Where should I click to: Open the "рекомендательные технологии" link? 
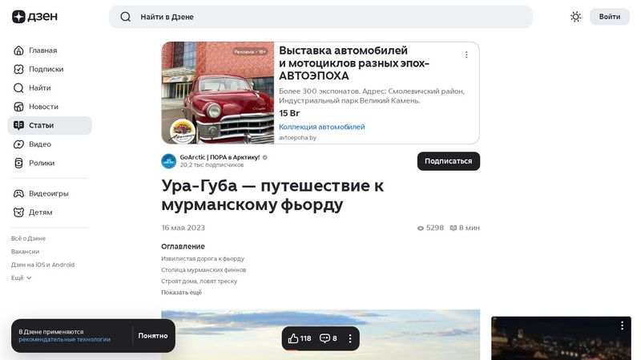(x=64, y=340)
